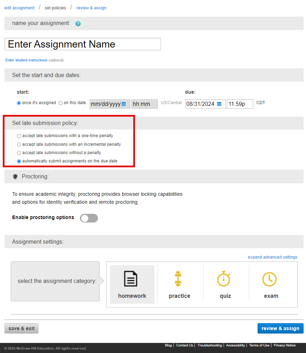Go to edit assignment step
This screenshot has height=353, width=306.
[x=19, y=8]
